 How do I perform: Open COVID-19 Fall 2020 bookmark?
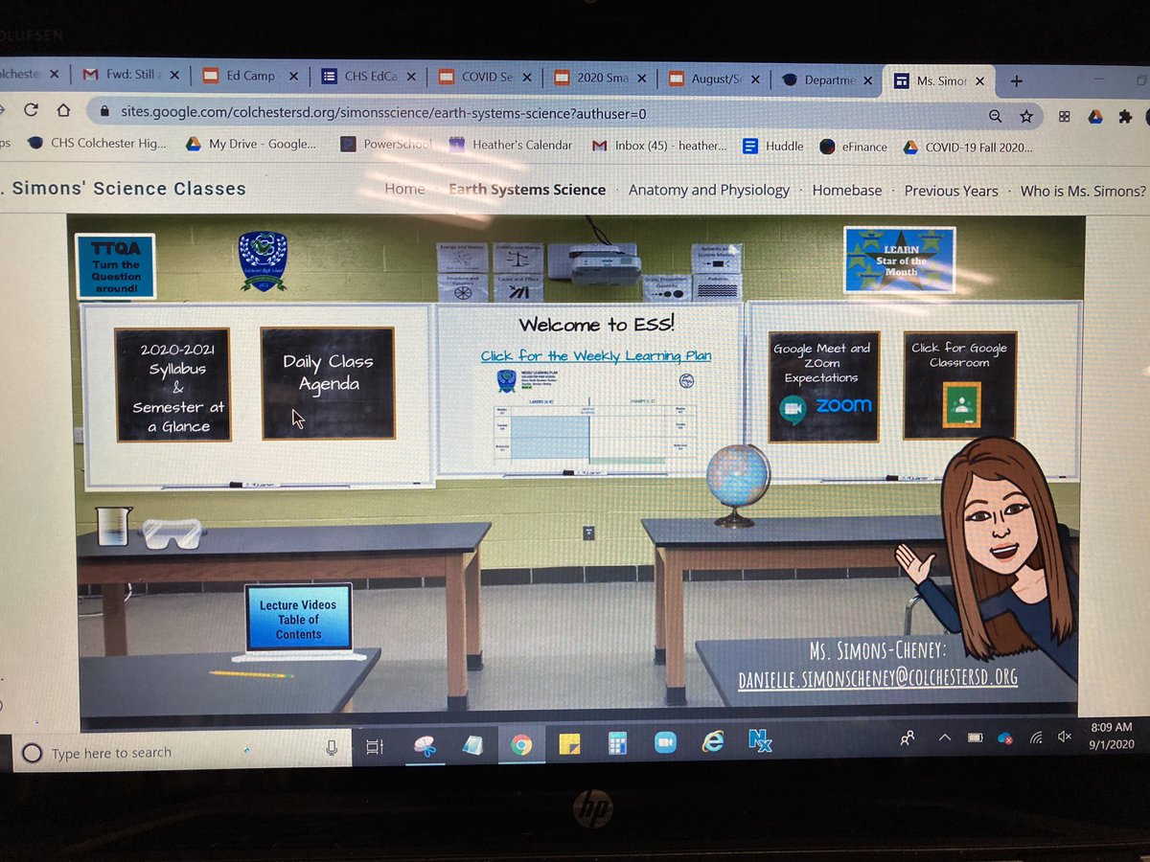[x=969, y=147]
